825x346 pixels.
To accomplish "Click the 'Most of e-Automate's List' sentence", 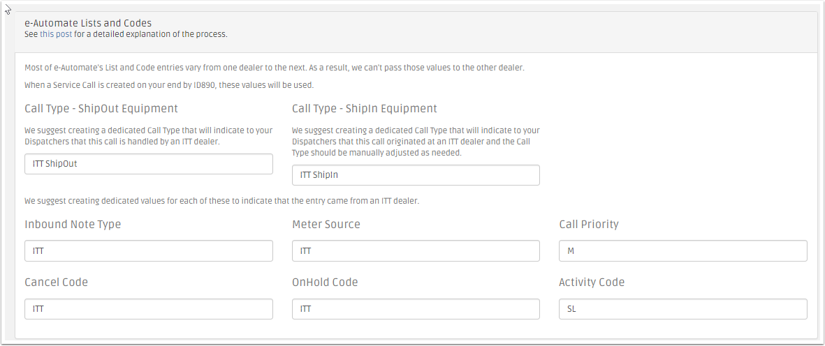I will point(274,68).
